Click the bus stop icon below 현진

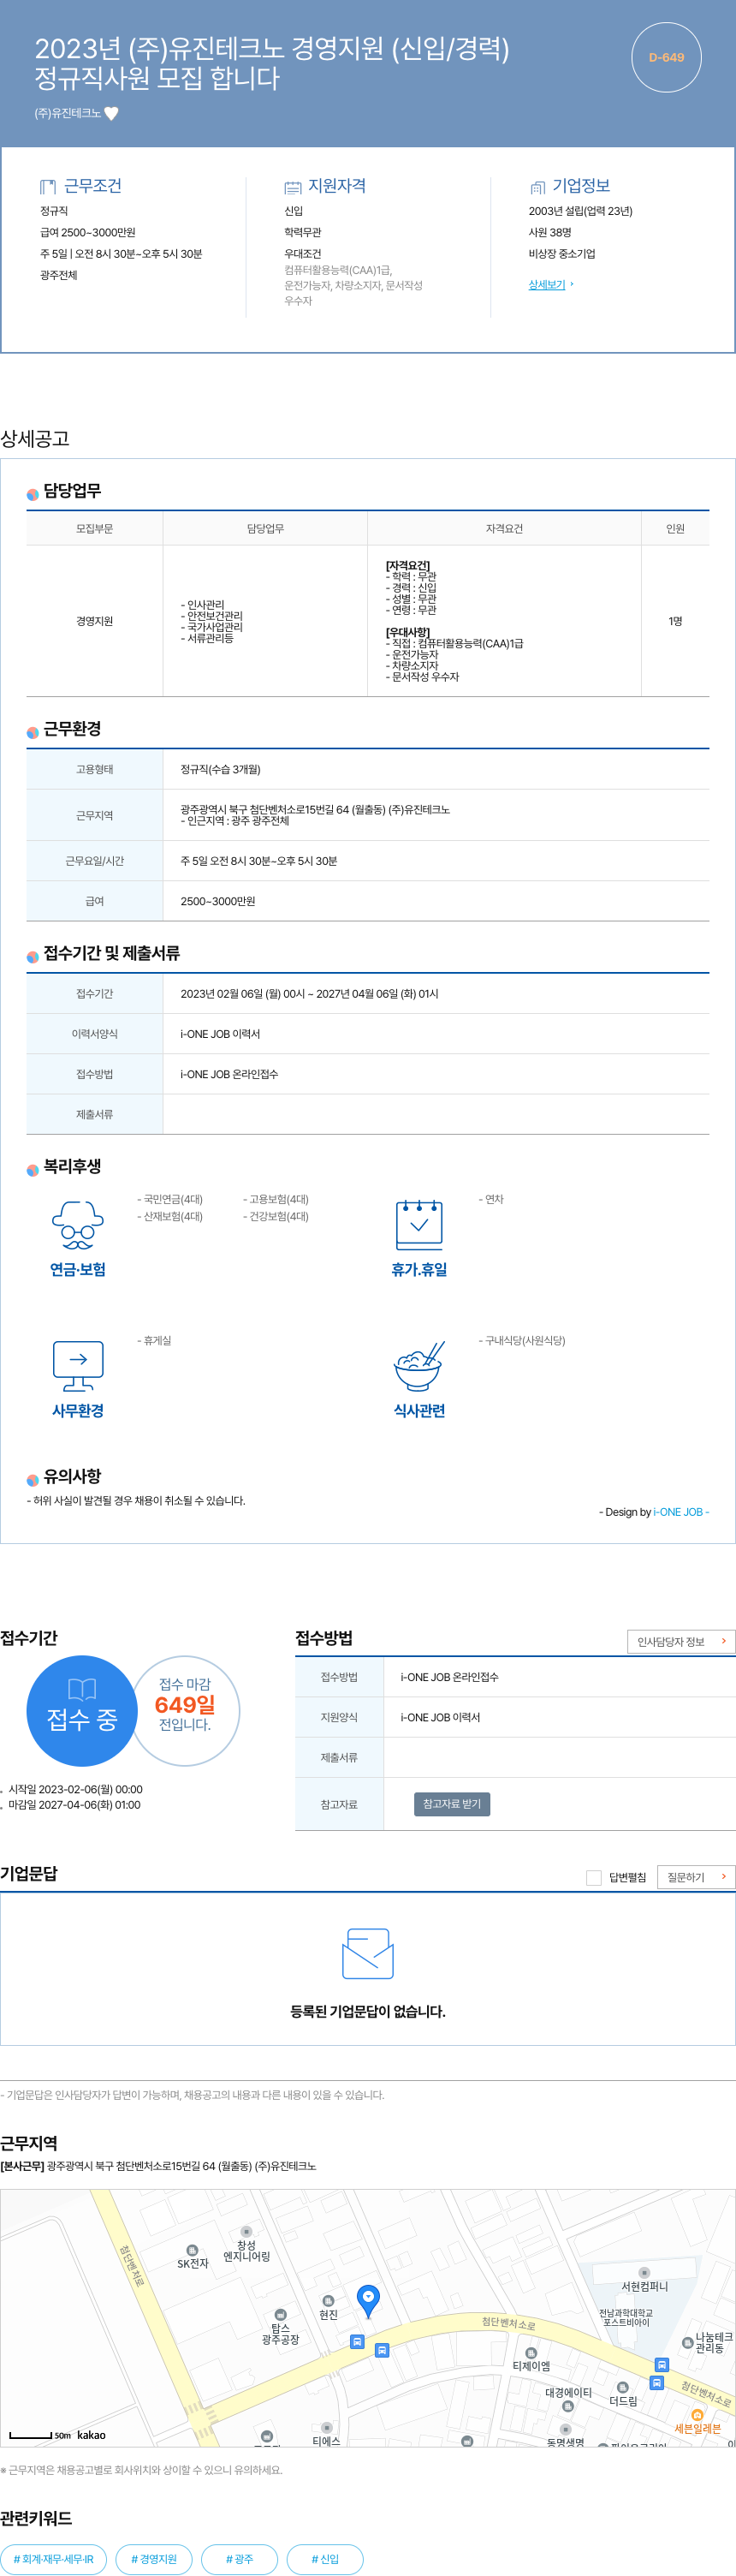pos(357,2341)
